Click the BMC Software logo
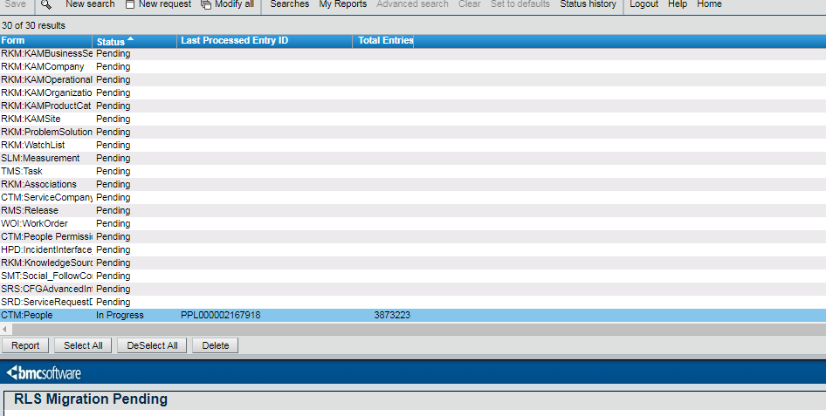The height and width of the screenshot is (416, 826). coord(44,373)
